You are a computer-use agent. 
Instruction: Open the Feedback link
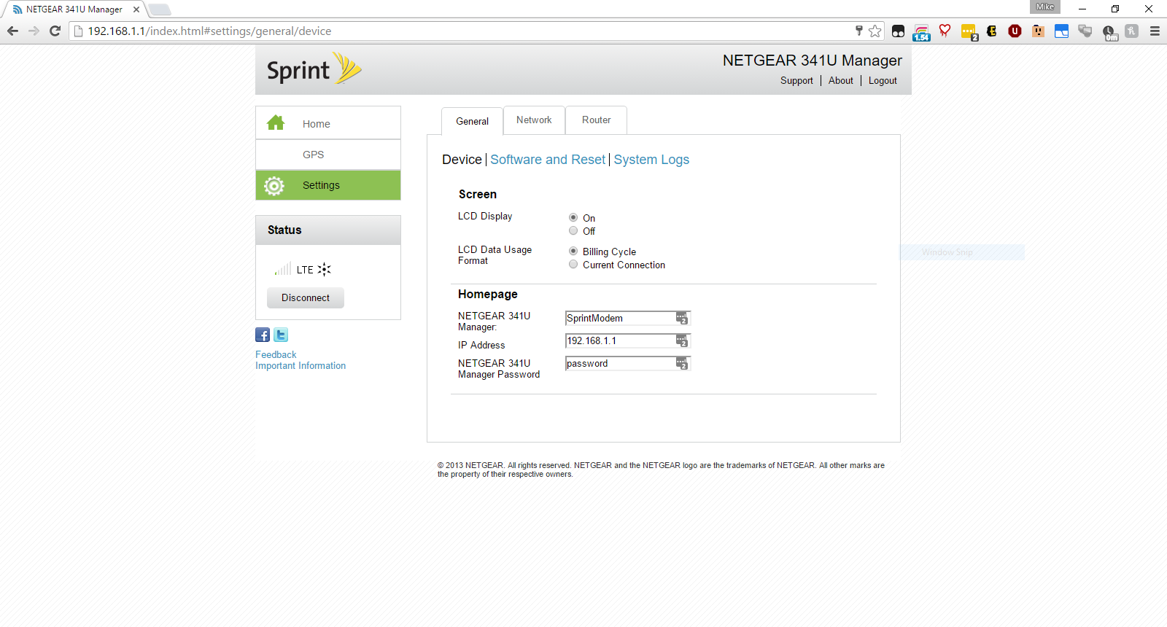(x=276, y=354)
